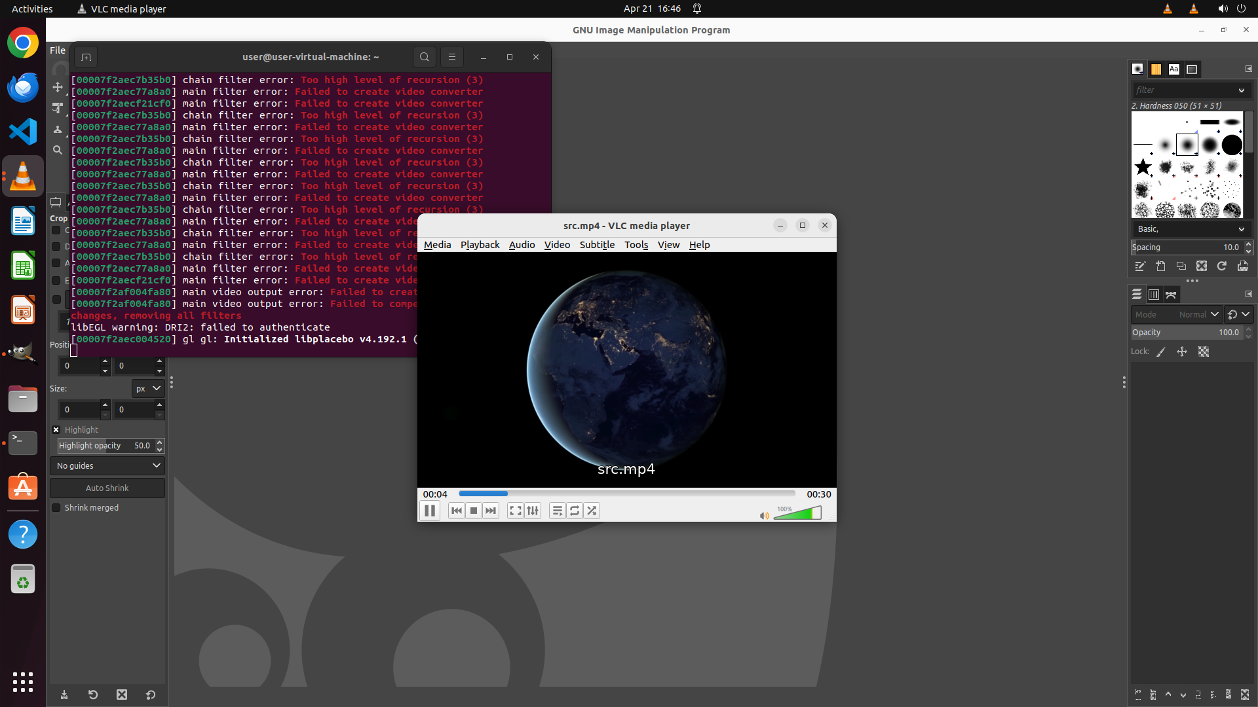Open the Basic brush preset dropdown

coord(1191,229)
